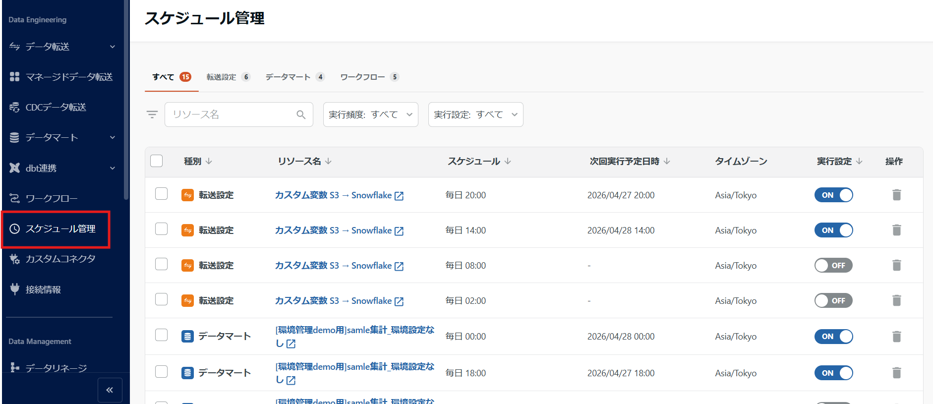Delete the 毎日 20:00 schedule row

point(897,195)
